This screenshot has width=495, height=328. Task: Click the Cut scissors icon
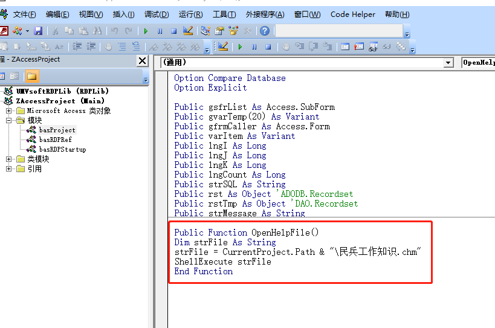coord(55,31)
